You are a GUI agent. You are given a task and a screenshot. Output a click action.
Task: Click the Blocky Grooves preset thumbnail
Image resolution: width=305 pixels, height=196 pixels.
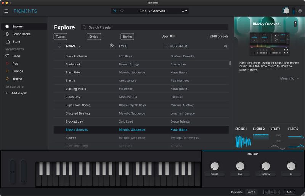point(270,44)
